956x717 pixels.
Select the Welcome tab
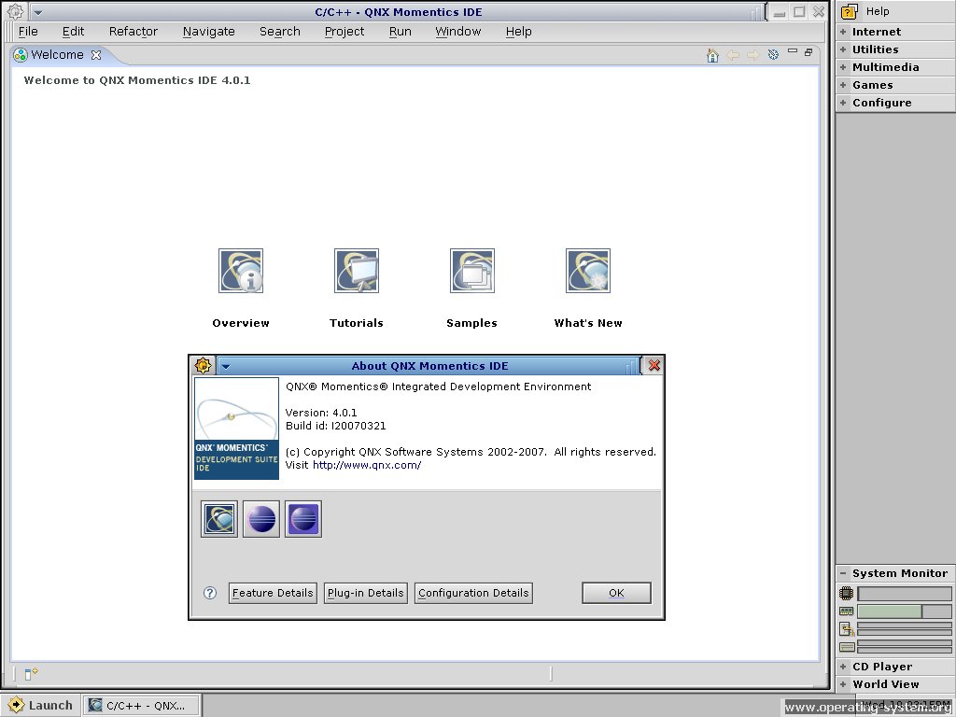pos(57,55)
